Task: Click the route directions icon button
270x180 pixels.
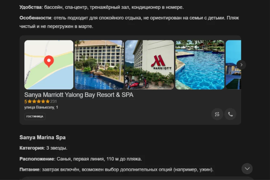Action: [217, 114]
